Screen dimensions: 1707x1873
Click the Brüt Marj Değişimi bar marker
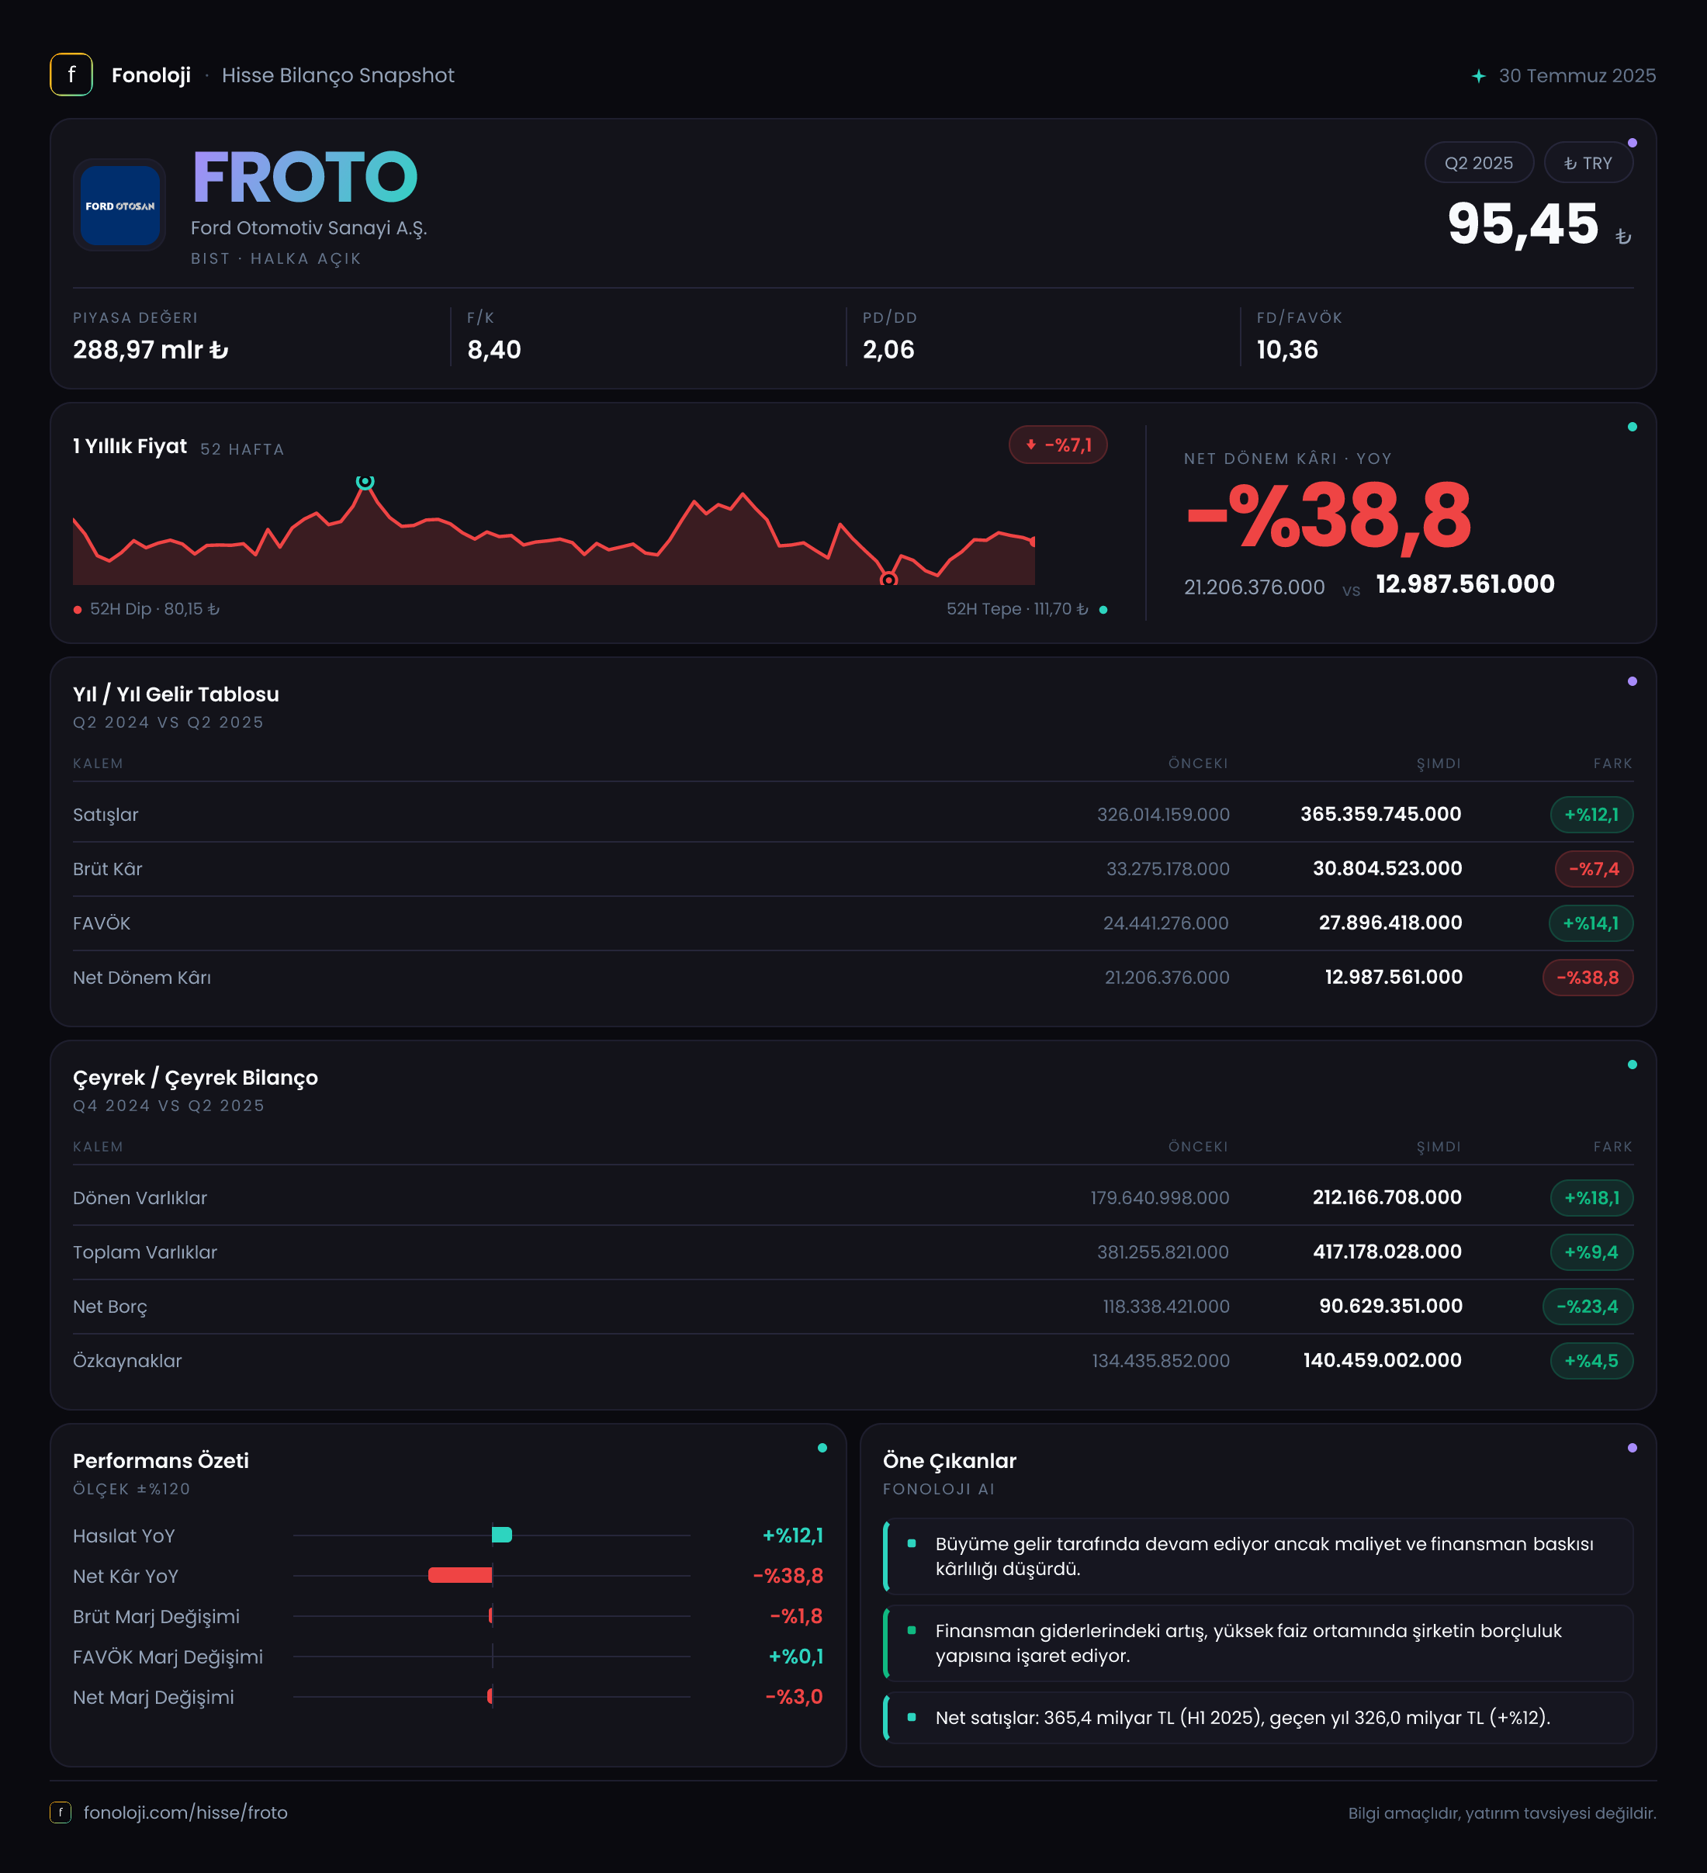(490, 1615)
